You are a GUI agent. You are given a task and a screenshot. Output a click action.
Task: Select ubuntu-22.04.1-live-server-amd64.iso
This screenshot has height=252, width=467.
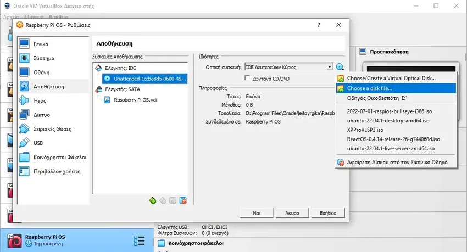[396, 148]
